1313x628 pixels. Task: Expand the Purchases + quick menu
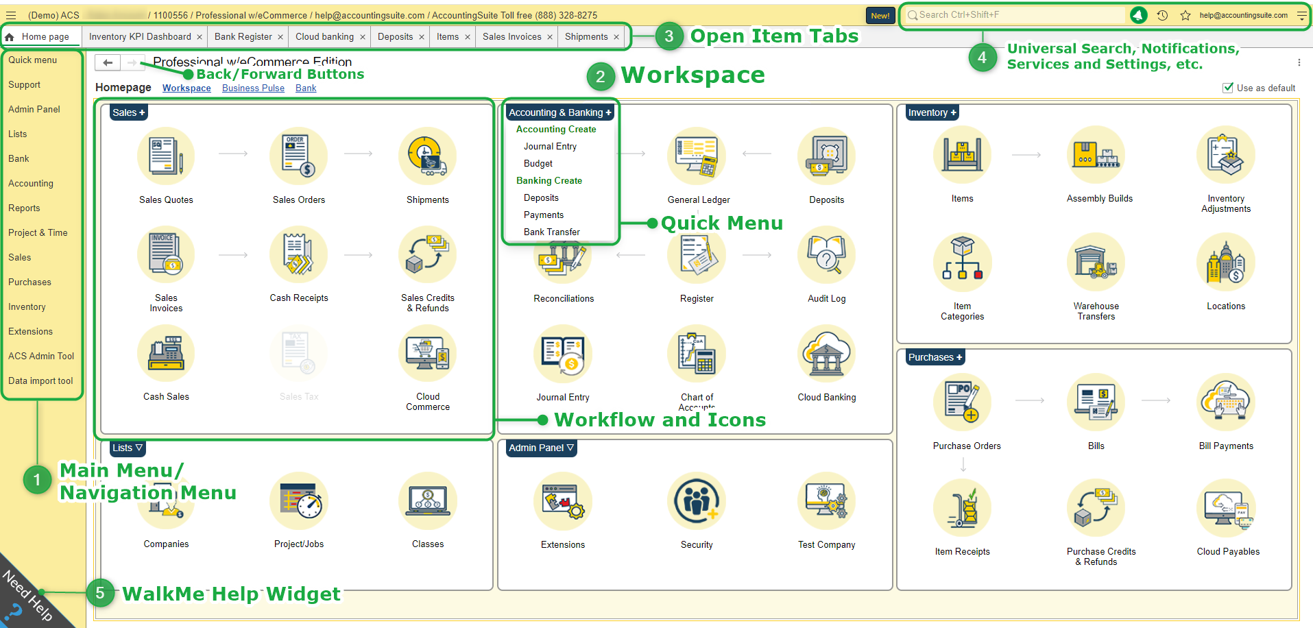[935, 357]
